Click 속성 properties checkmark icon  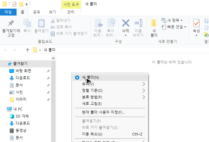[x=196, y=23]
